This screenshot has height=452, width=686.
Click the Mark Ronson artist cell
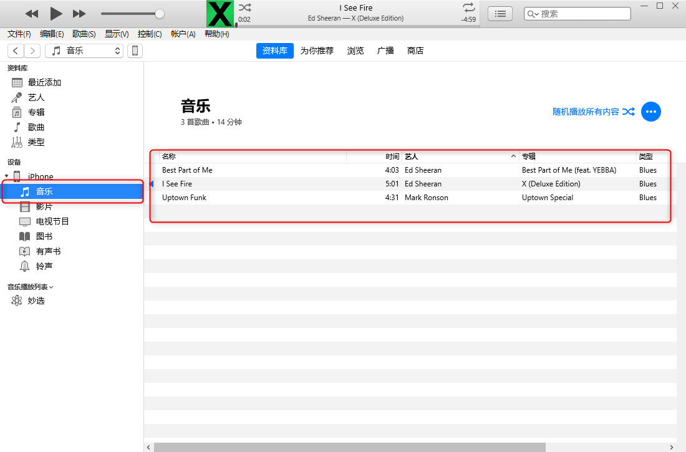[x=427, y=198]
